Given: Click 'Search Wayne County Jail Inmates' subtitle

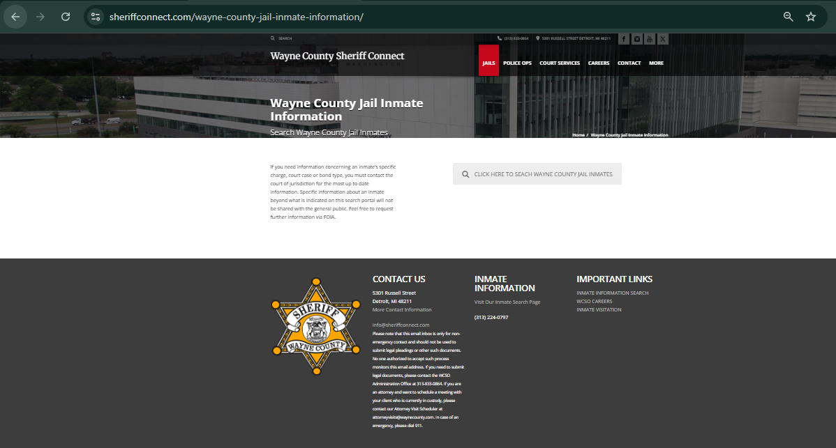Looking at the screenshot, I should click(329, 132).
